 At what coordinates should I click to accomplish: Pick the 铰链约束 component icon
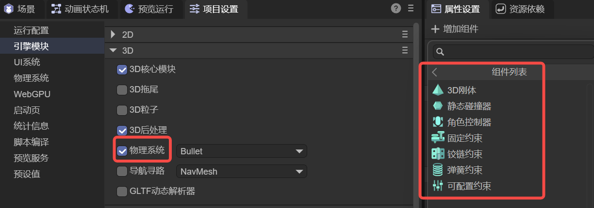click(x=438, y=154)
